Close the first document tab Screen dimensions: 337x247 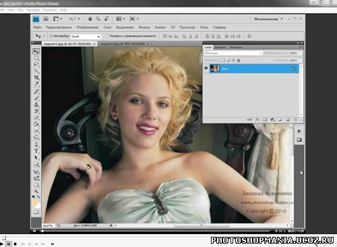94,44
